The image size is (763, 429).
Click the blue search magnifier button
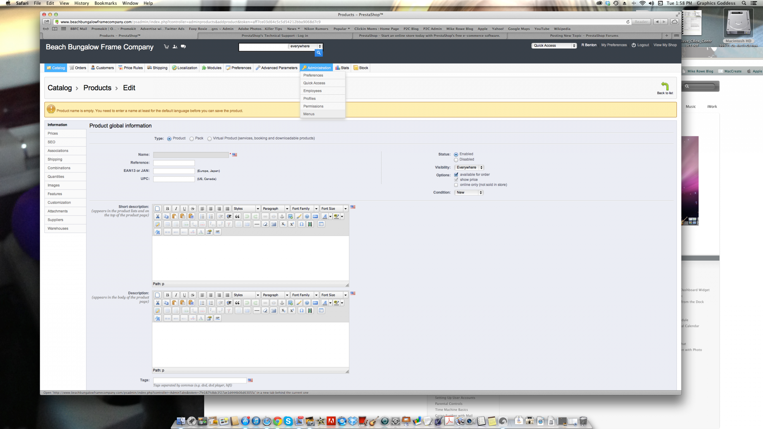[318, 53]
